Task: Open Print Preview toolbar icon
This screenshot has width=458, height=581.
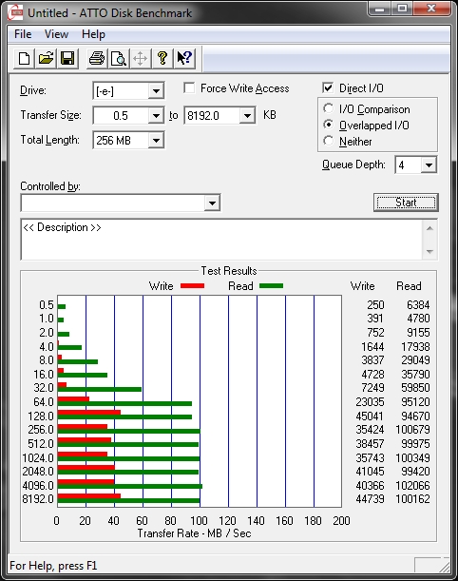Action: [119, 58]
